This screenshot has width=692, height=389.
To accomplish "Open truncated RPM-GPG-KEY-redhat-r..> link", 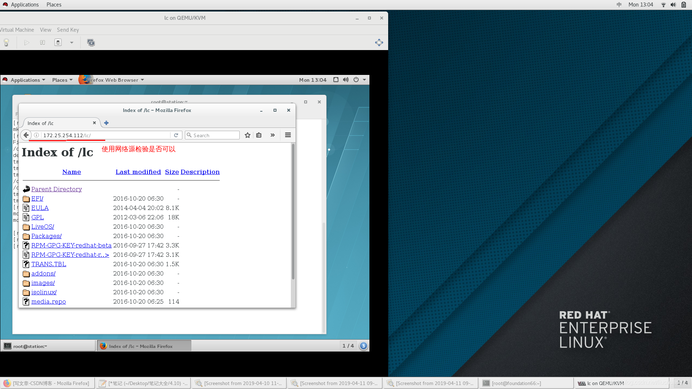I will point(70,255).
